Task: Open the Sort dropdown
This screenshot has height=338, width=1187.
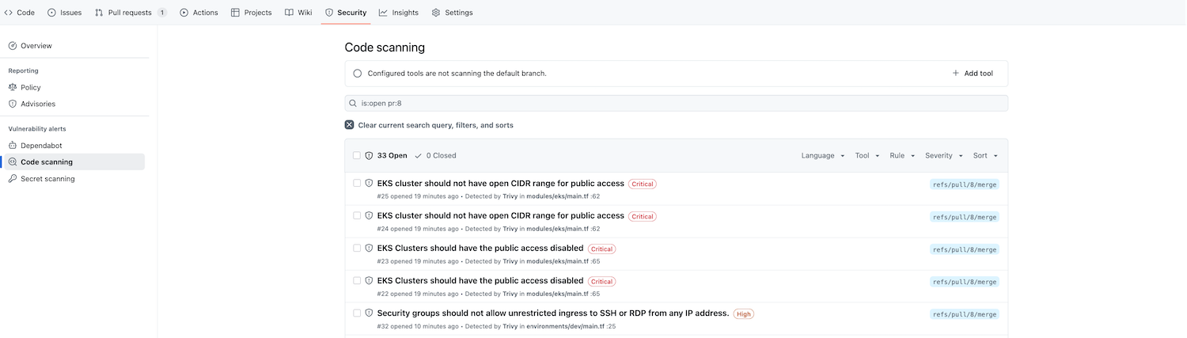Action: click(x=985, y=156)
